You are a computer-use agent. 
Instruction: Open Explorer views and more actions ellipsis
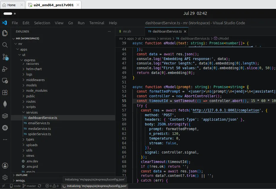pos(109,31)
